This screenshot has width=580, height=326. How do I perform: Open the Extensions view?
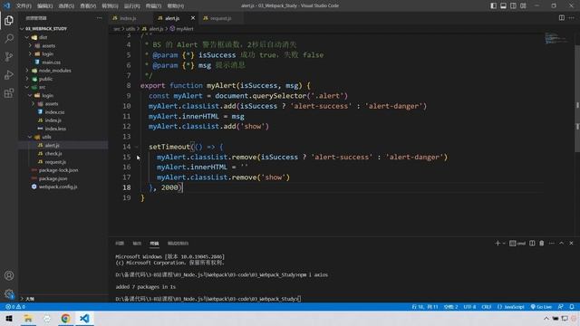(9, 92)
